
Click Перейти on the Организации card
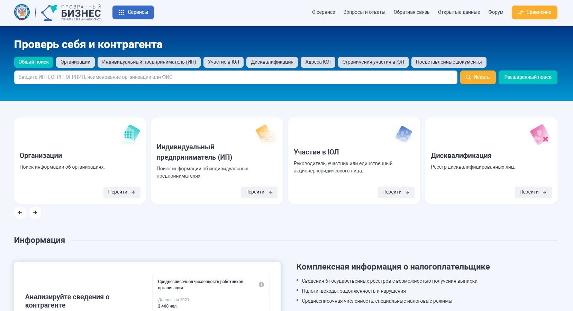coord(122,192)
